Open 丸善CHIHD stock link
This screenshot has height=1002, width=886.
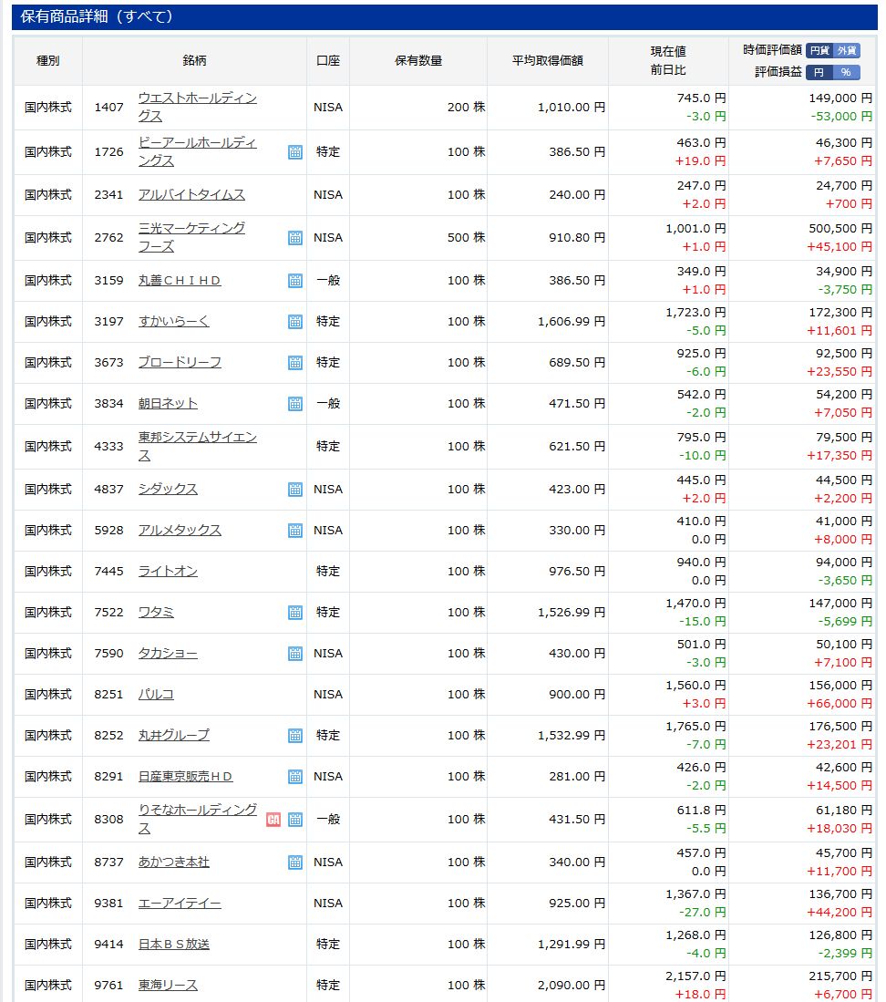coord(180,281)
